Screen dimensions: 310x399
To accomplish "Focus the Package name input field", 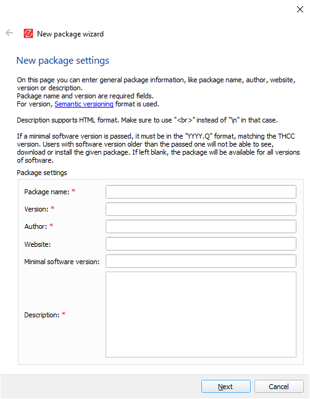I will (x=201, y=192).
